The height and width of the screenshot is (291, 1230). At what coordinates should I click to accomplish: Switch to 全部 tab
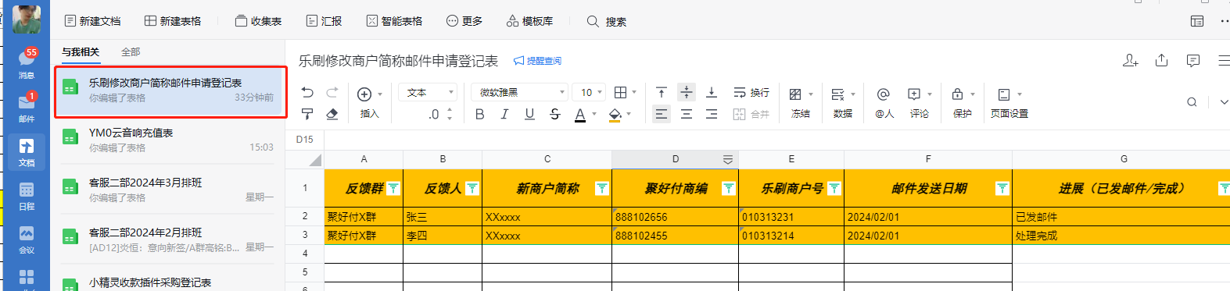(x=131, y=51)
